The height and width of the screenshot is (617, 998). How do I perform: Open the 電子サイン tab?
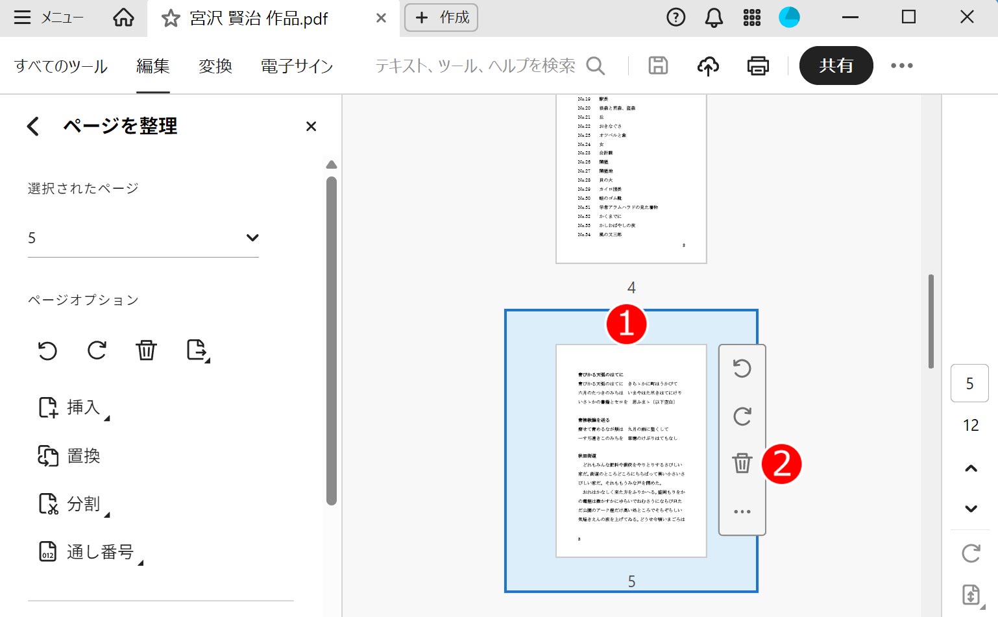tap(297, 66)
